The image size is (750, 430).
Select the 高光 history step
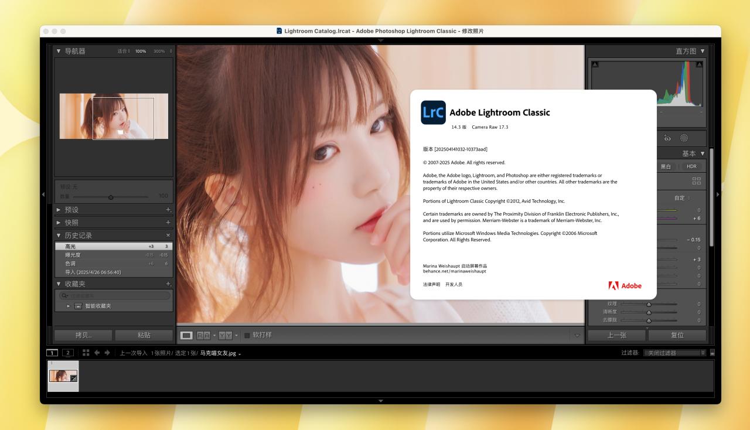pyautogui.click(x=114, y=247)
